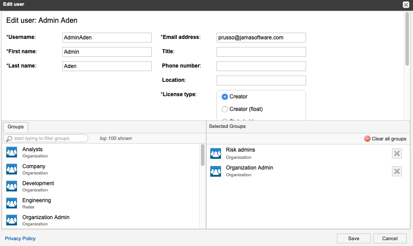Remove Organization Admin from selected groups
Viewport: 413px width, 246px height.
[397, 171]
